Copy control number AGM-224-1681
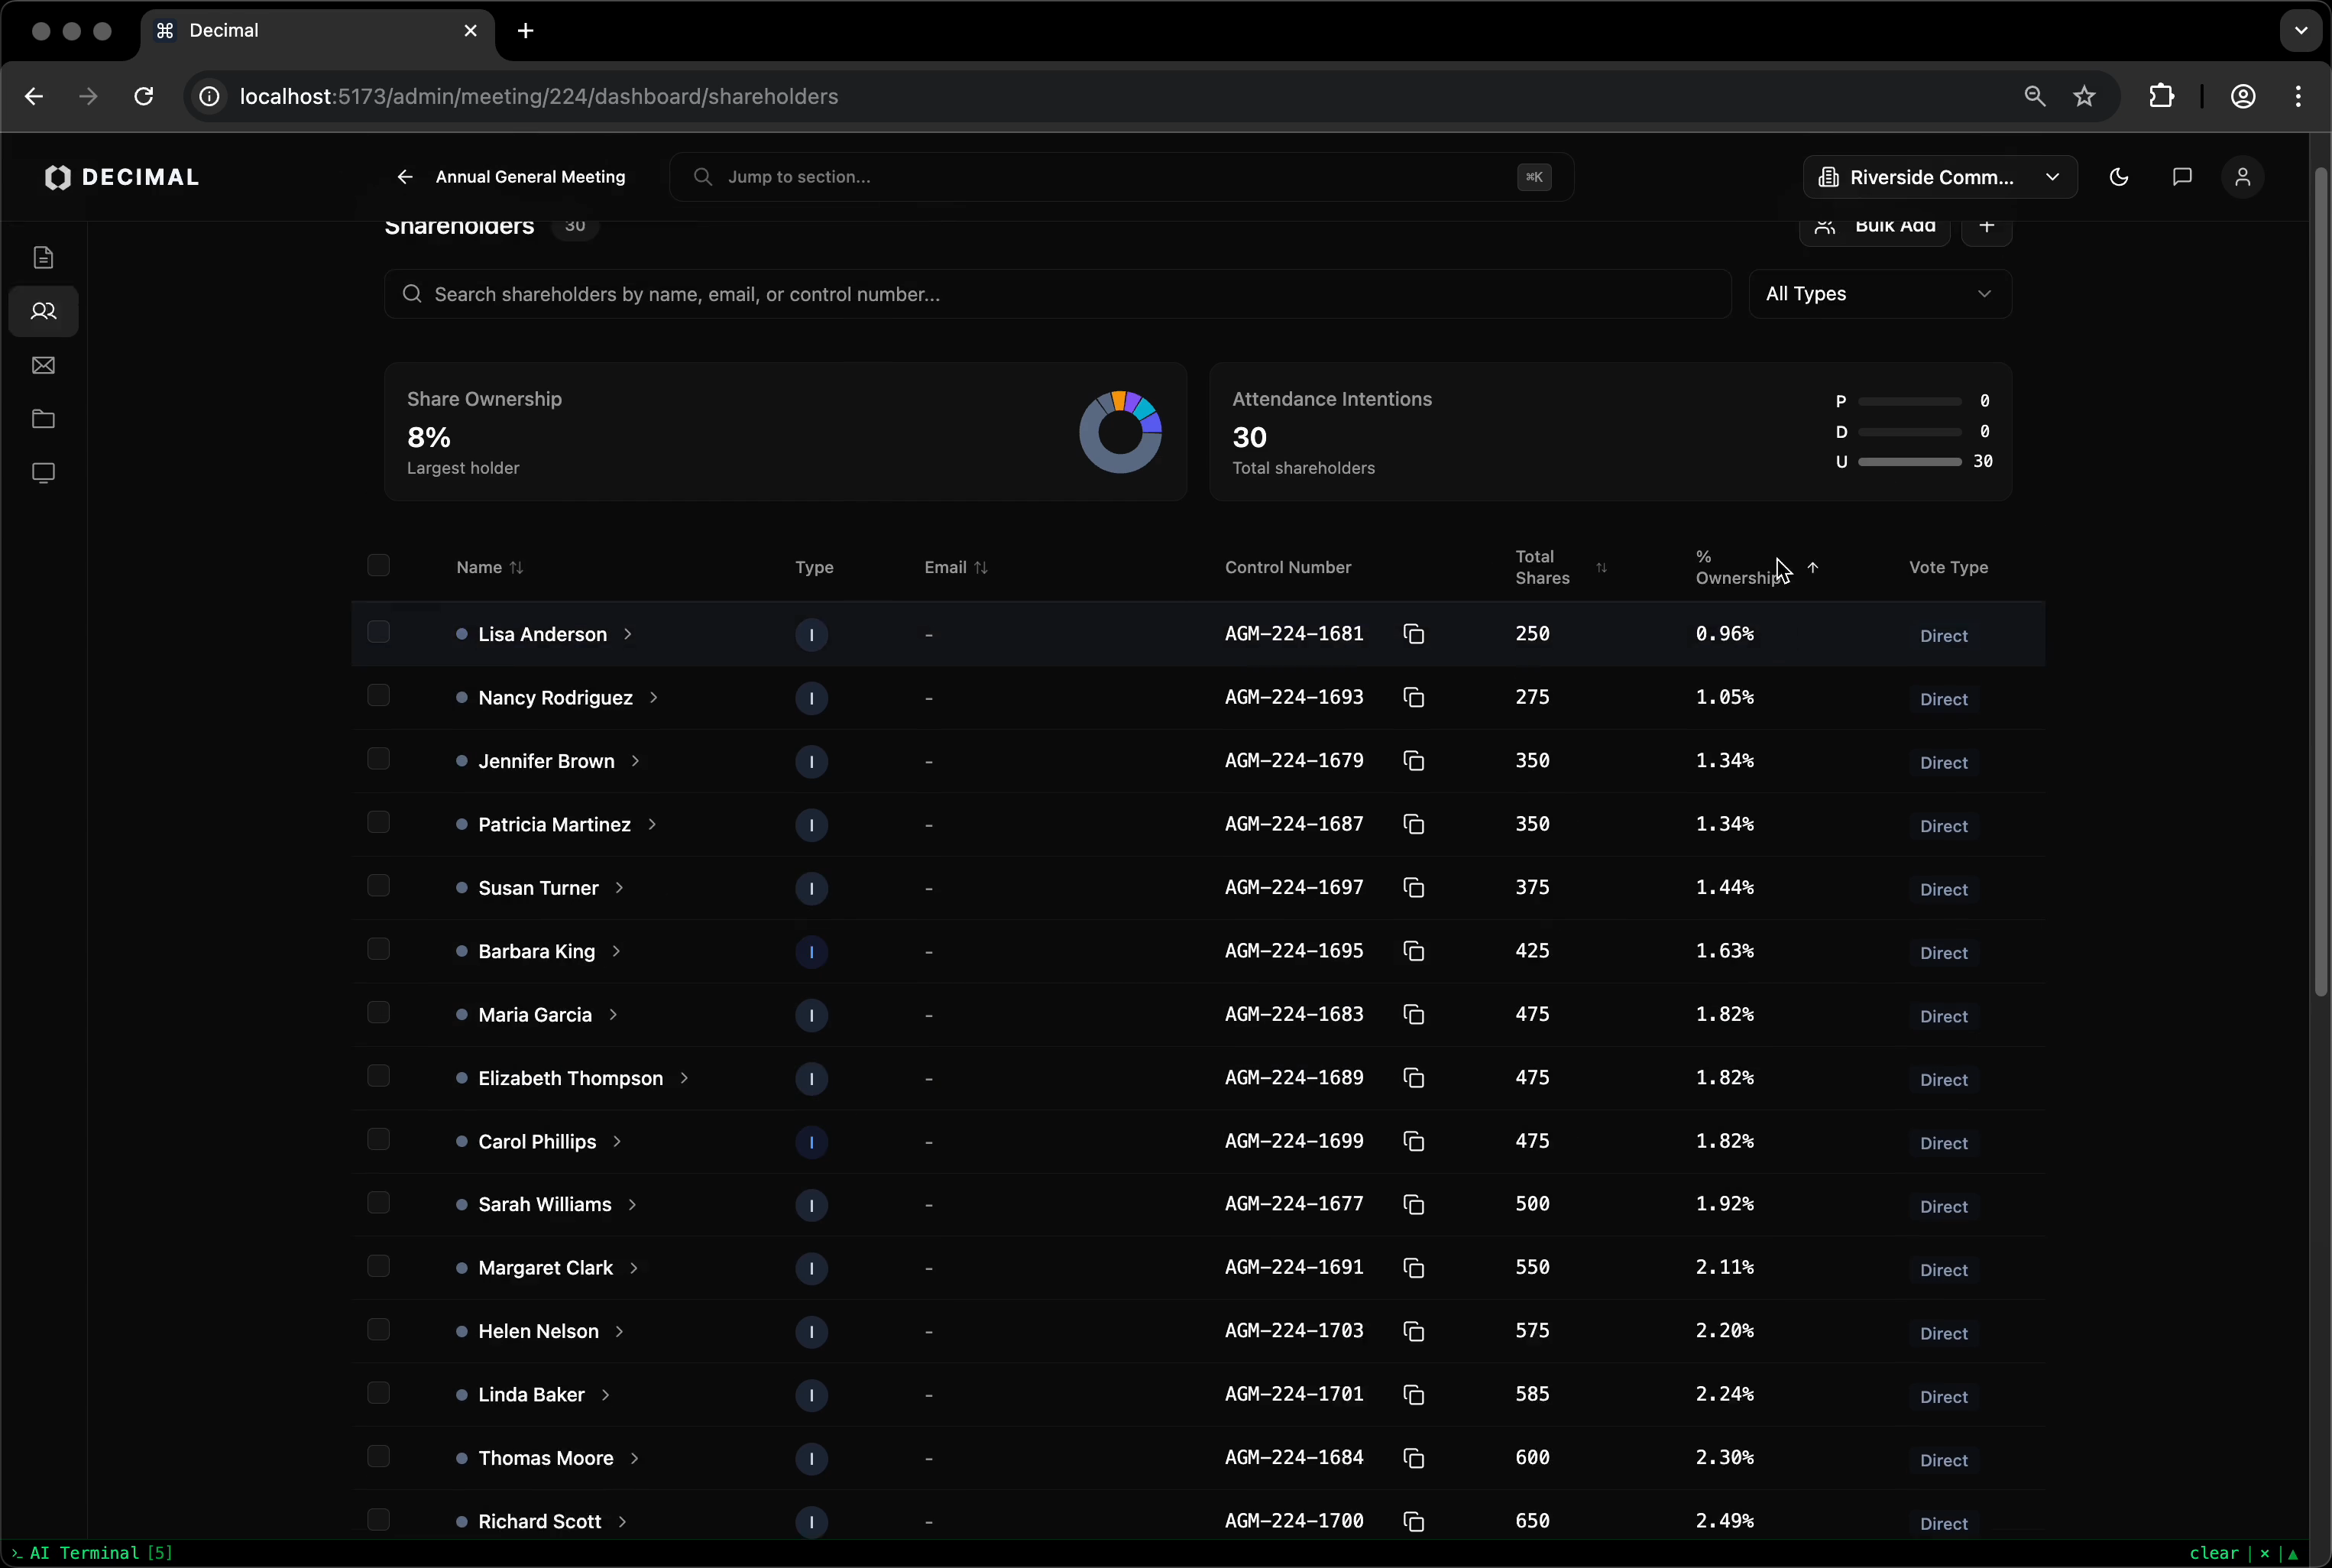This screenshot has height=1568, width=2332. click(x=1413, y=634)
